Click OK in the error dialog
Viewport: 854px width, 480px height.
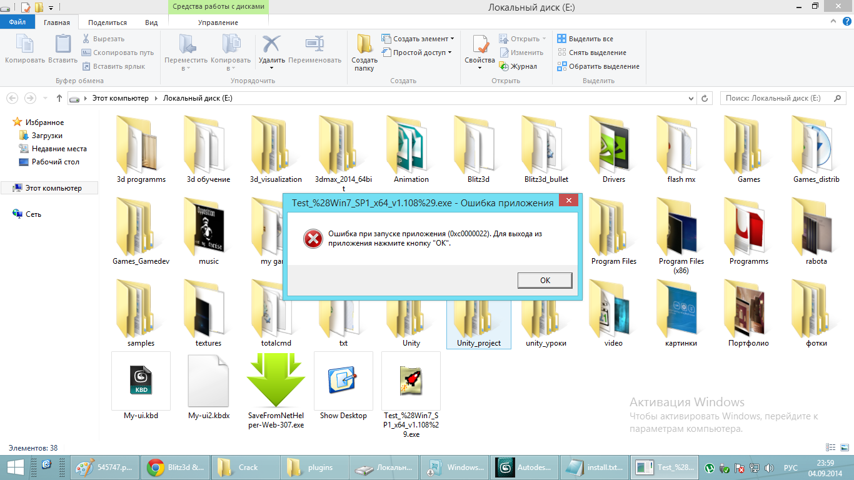[x=545, y=281]
